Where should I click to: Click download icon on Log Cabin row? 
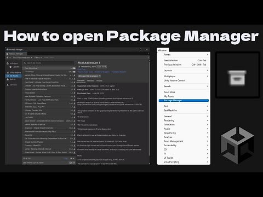click(x=75, y=118)
